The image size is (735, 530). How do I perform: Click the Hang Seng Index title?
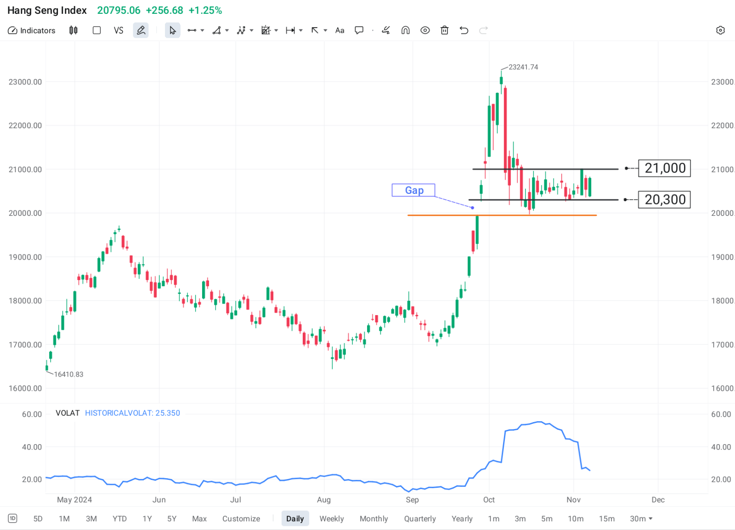point(47,10)
